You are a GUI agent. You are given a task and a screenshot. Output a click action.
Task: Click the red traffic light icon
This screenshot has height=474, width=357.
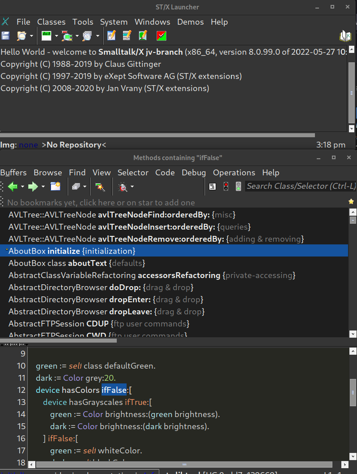click(x=226, y=186)
